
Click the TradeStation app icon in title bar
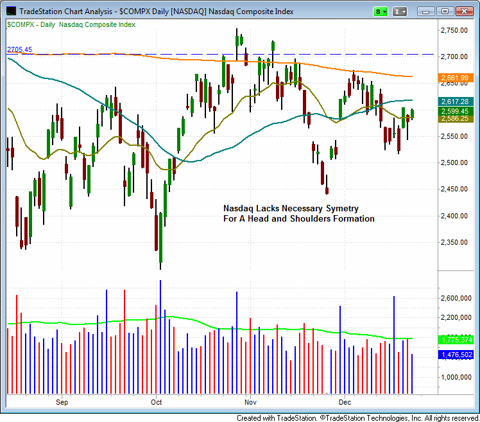11,12
